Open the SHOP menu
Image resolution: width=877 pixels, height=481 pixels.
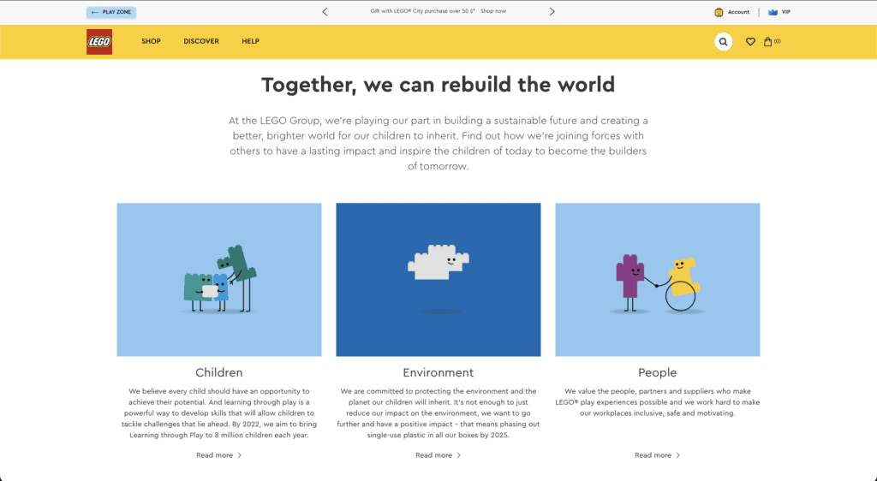coord(151,41)
